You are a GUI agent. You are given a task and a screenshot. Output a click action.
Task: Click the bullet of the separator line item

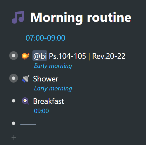coord(14,123)
